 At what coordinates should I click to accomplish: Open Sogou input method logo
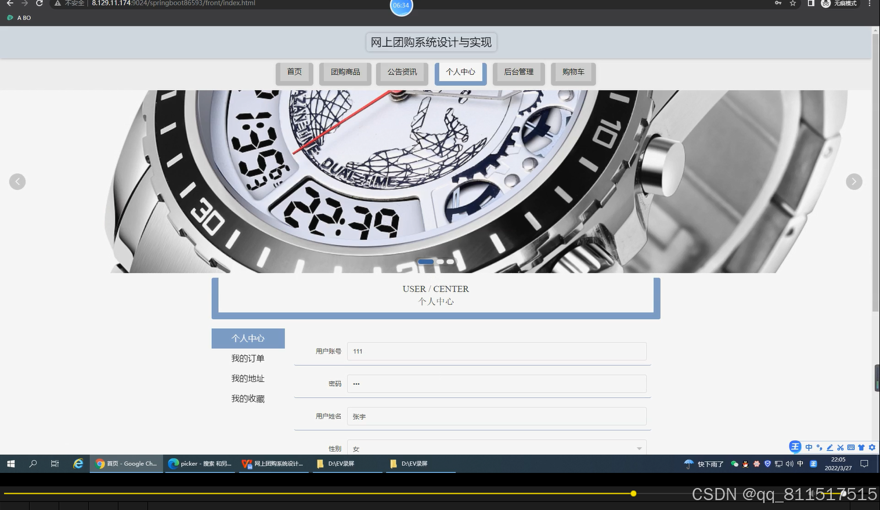coord(795,447)
